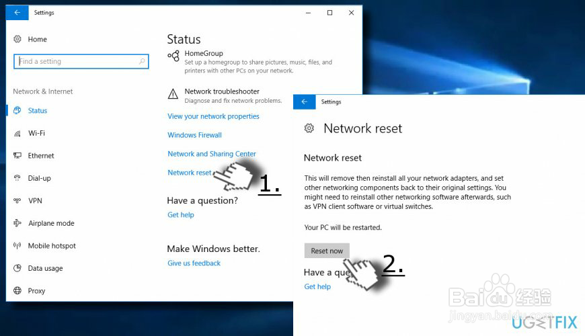Open the Data usage page
585x336 pixels.
45,268
